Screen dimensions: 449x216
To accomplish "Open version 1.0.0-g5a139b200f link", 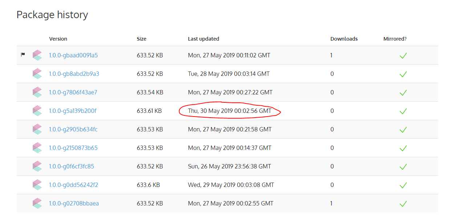I will (73, 111).
